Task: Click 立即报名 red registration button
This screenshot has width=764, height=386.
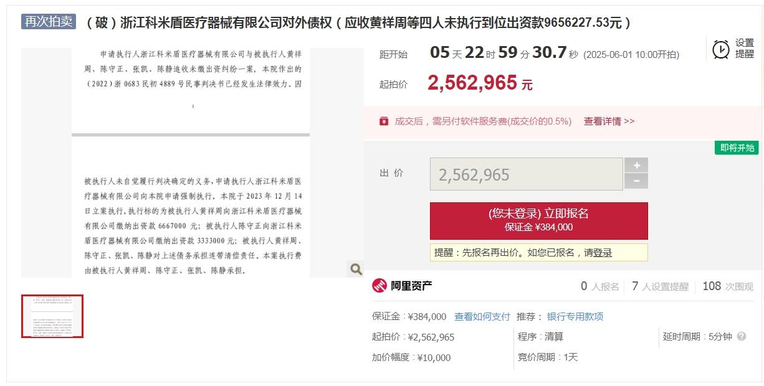Action: [539, 220]
